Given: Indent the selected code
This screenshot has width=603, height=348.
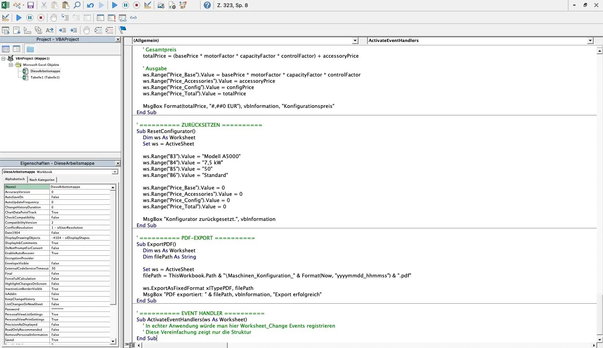Looking at the screenshot, I should [62, 30].
